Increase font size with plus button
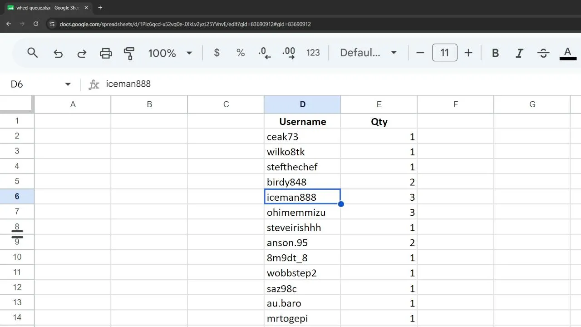This screenshot has height=327, width=581. 468,53
